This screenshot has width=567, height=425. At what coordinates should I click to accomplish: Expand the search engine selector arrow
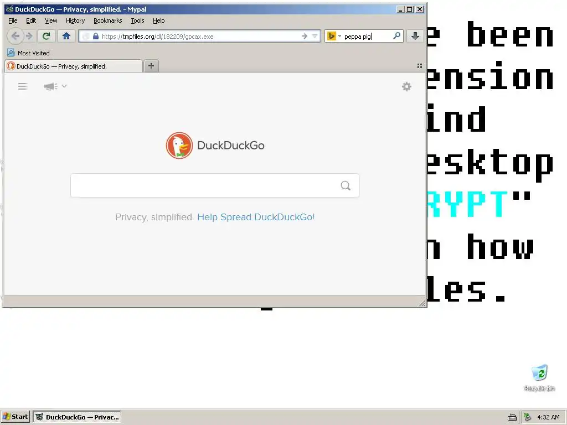point(339,37)
